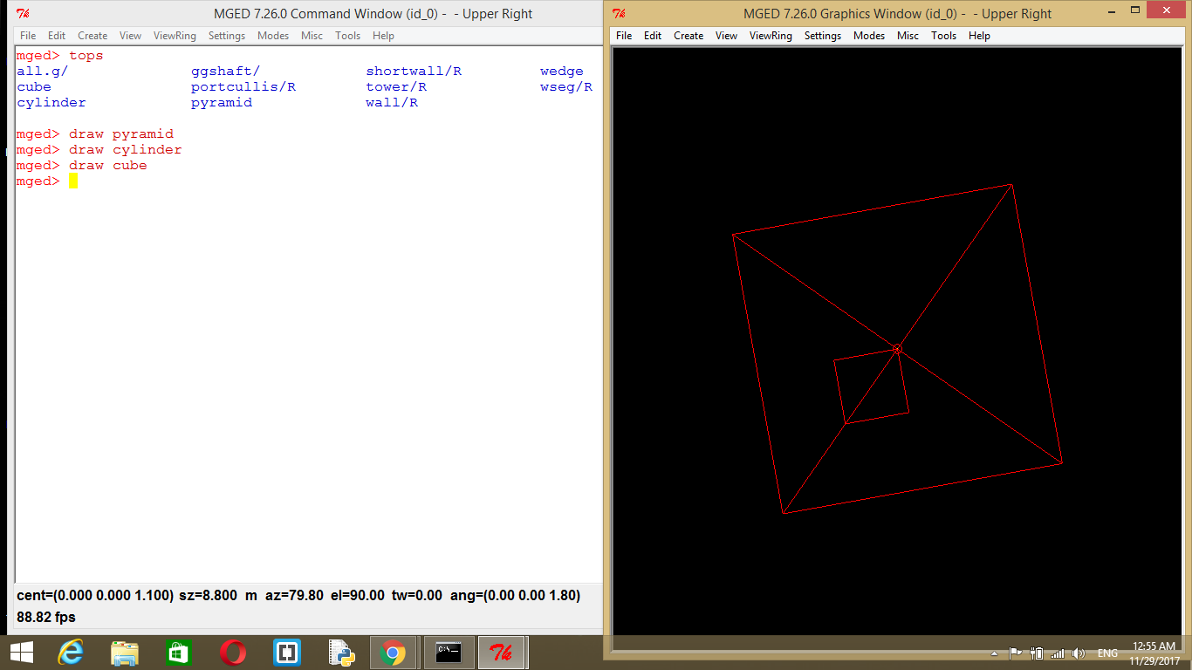1192x670 pixels.
Task: Open the Misc menu in the Command Window
Action: (x=312, y=36)
